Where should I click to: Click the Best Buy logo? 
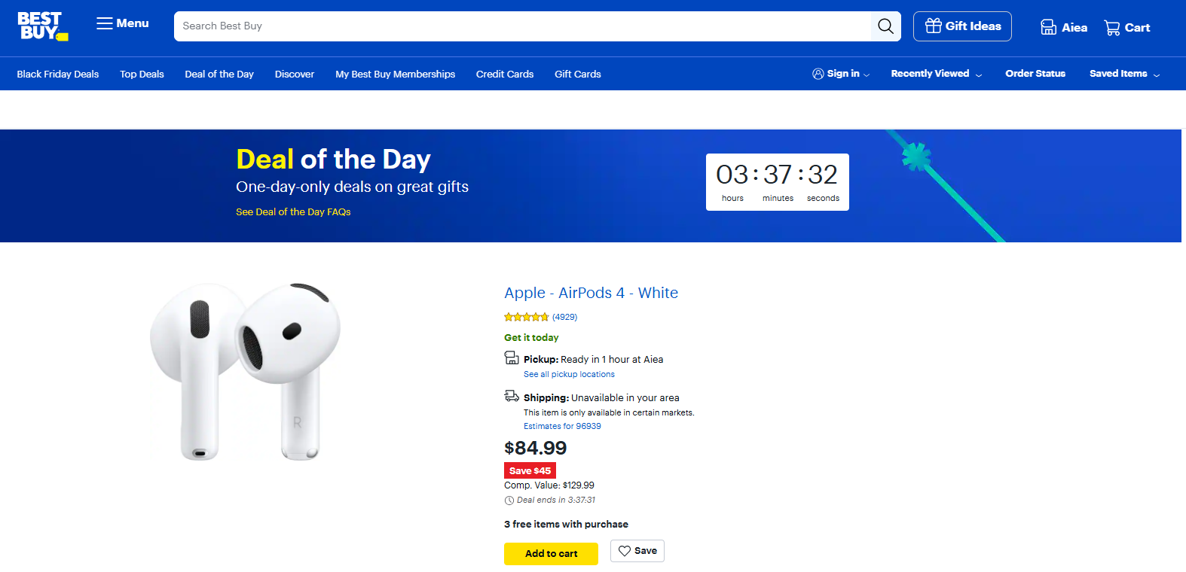41,25
